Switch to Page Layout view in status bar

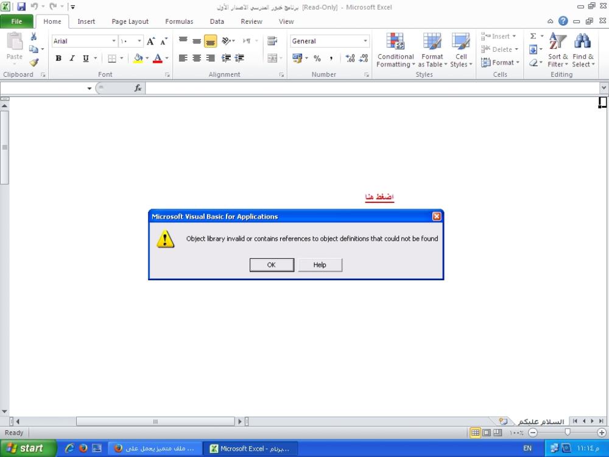(486, 433)
